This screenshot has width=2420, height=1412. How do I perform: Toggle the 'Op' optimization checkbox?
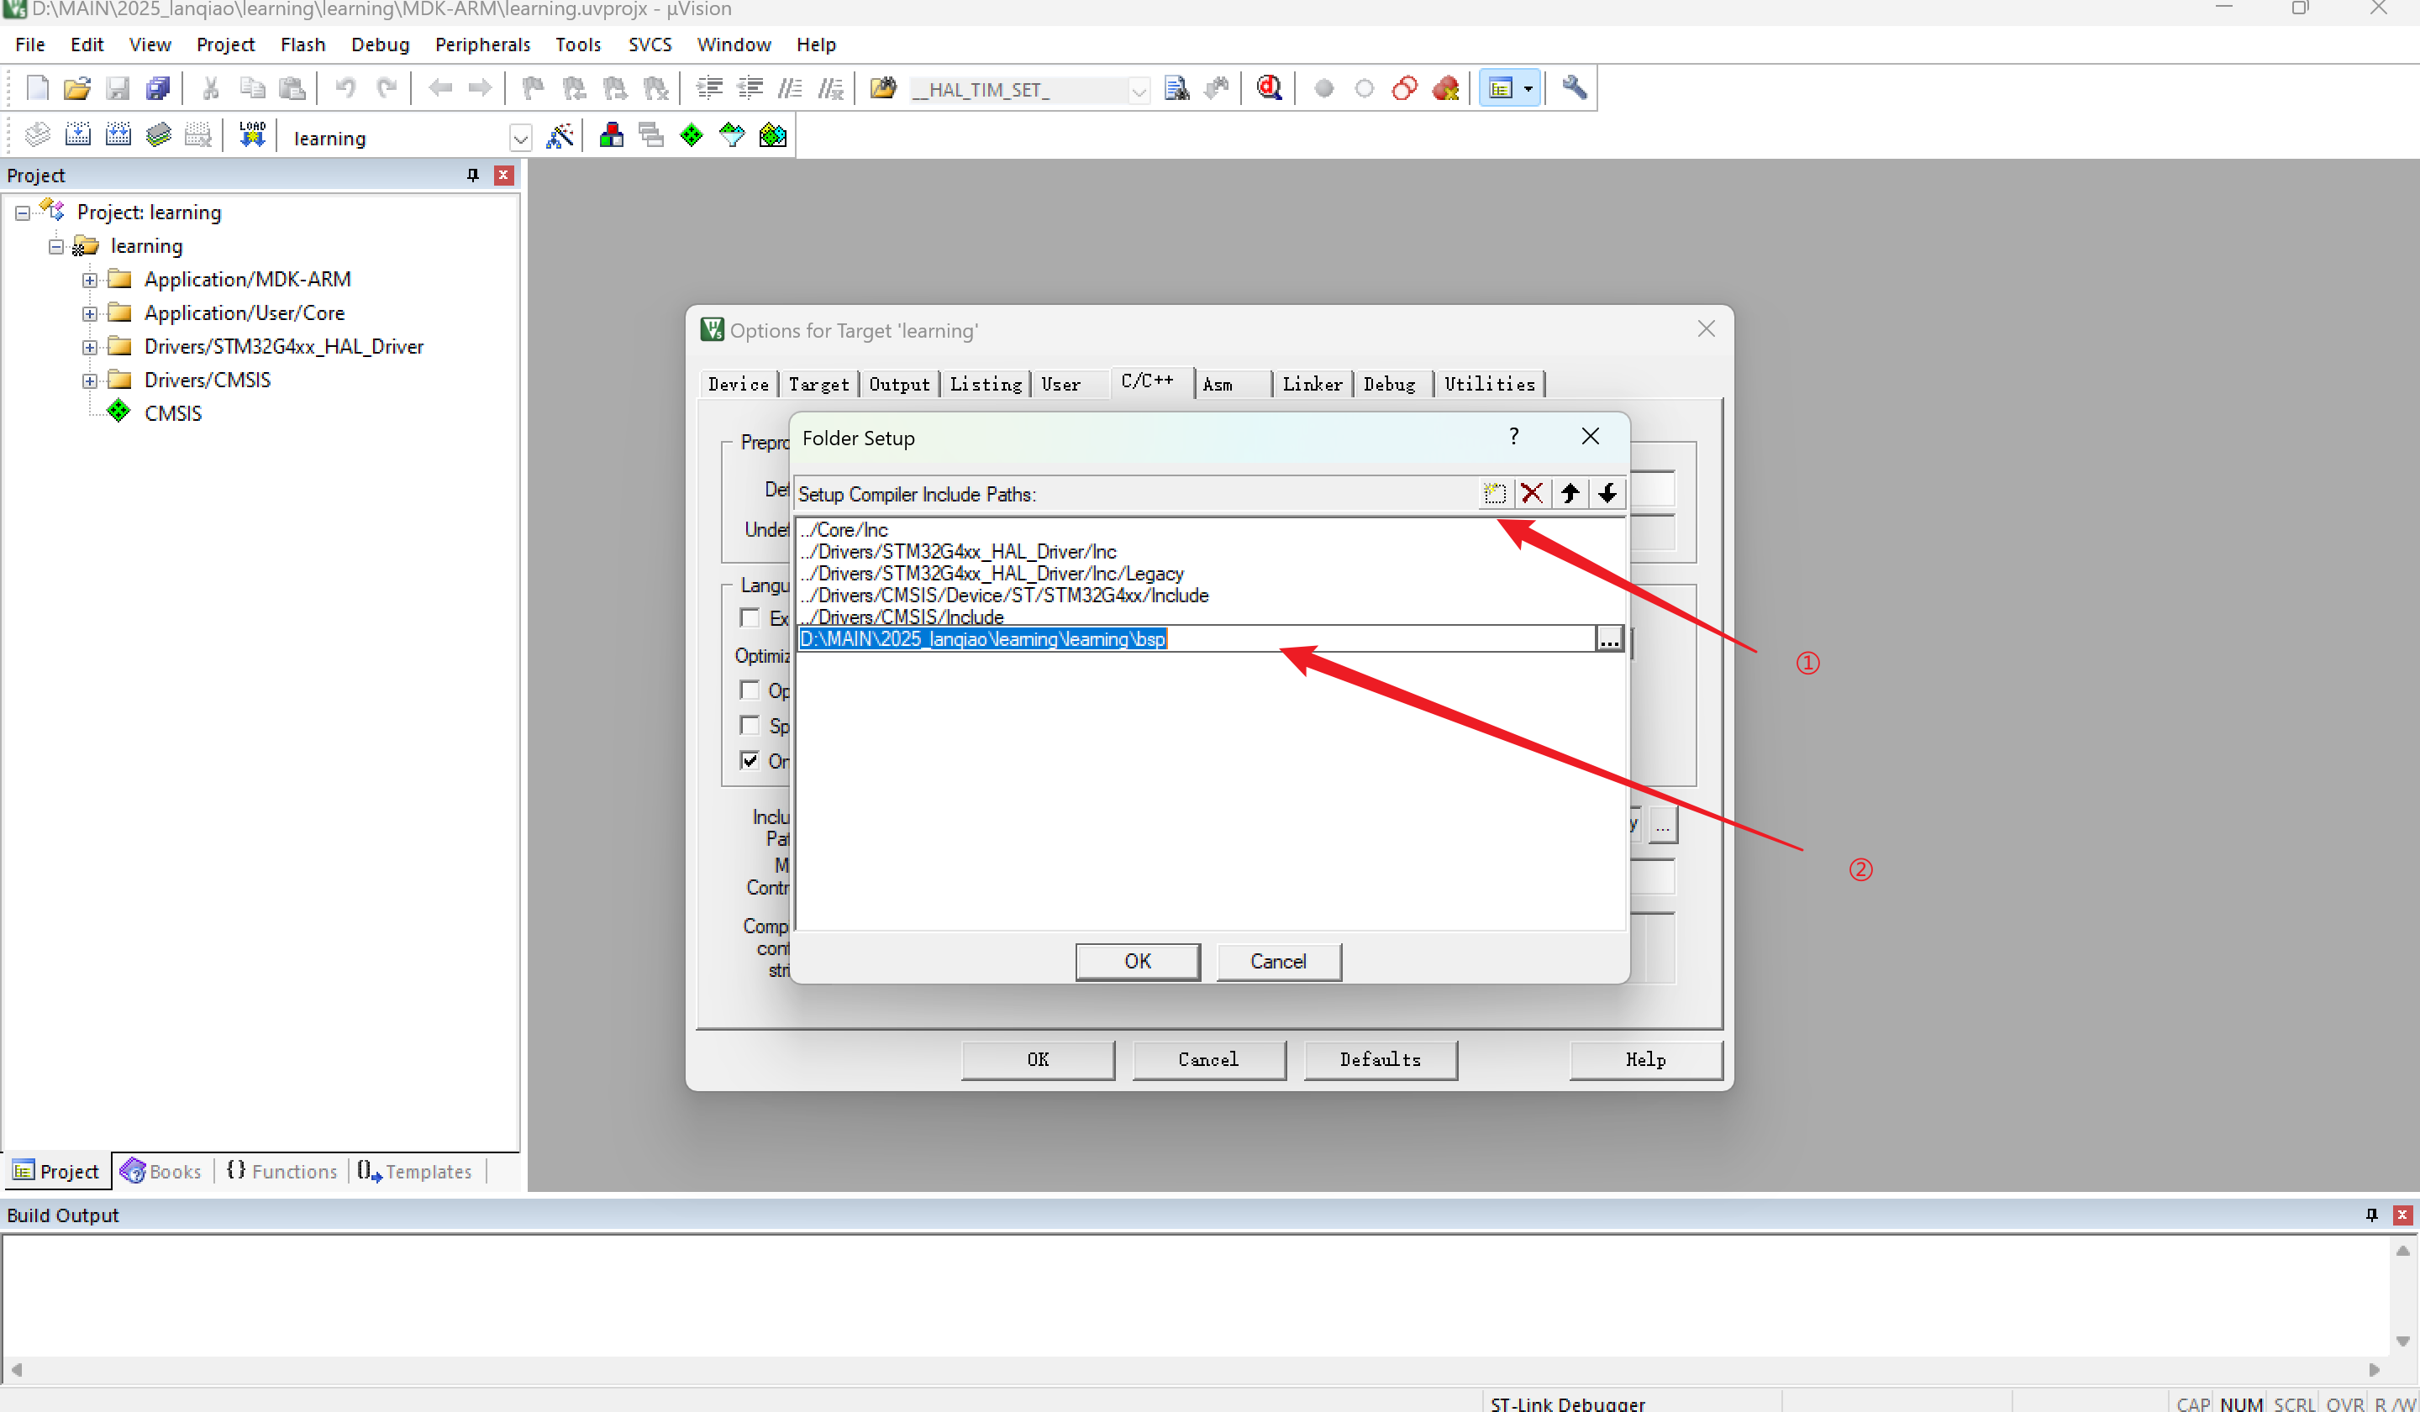[750, 690]
